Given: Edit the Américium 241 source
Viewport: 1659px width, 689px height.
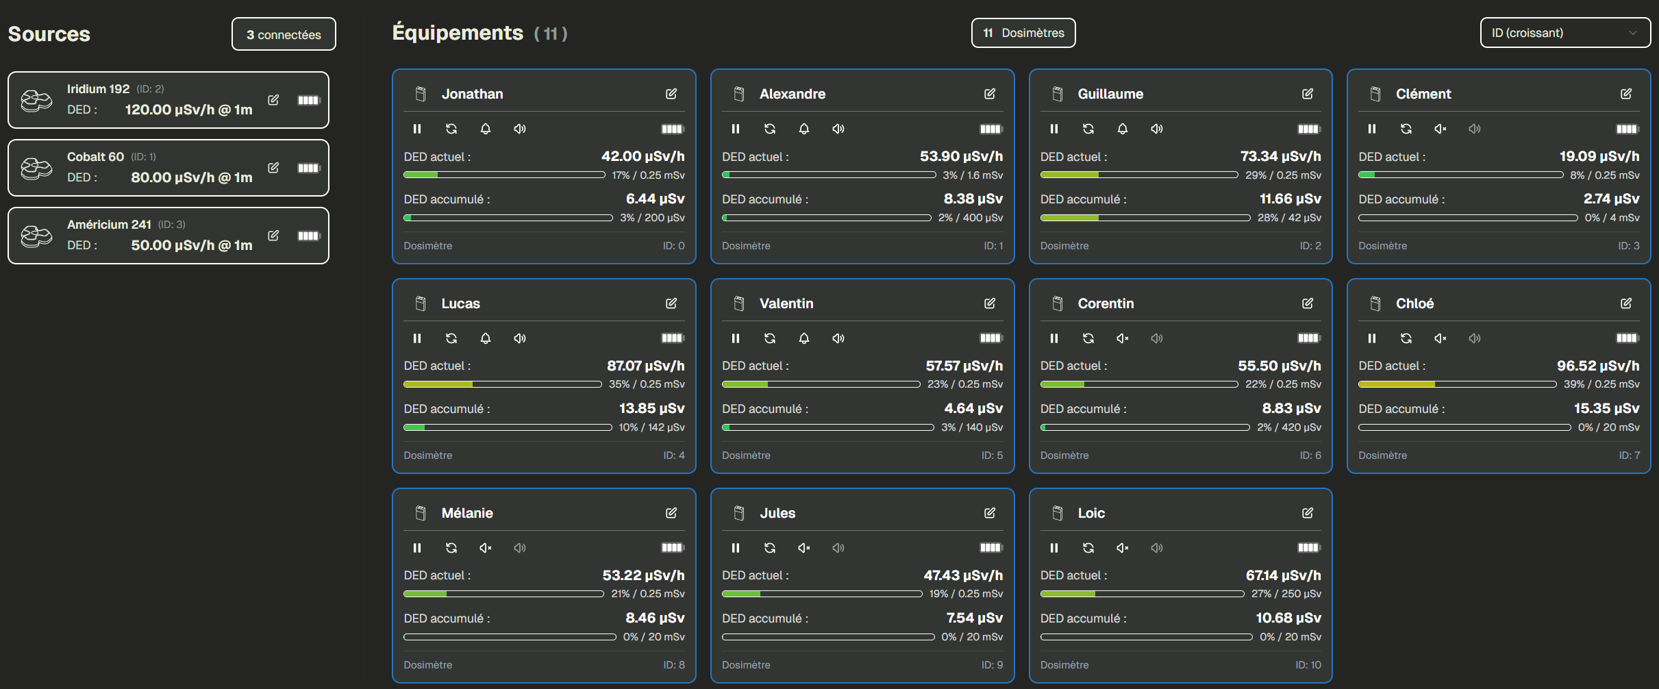Looking at the screenshot, I should click(273, 235).
